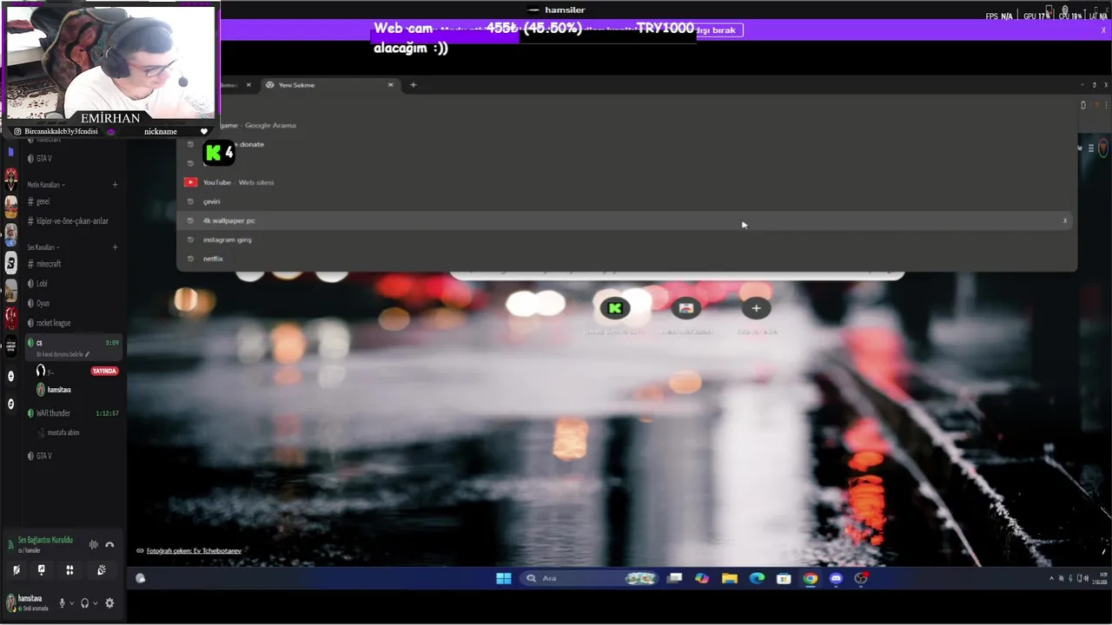Screen dimensions: 1112x625
Task: Open OBS Studio from taskbar
Action: [861, 578]
